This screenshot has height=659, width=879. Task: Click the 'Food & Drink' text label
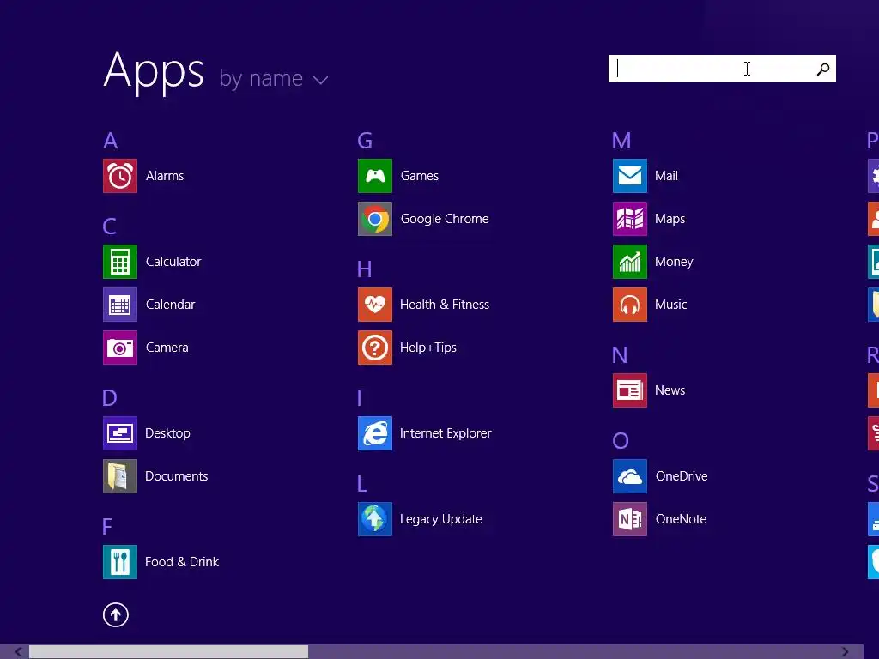(x=182, y=562)
